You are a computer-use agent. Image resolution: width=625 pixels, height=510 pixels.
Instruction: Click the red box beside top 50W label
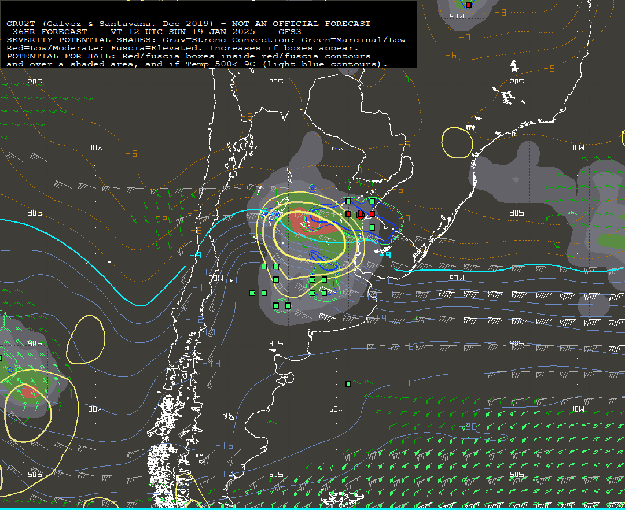[x=469, y=5]
